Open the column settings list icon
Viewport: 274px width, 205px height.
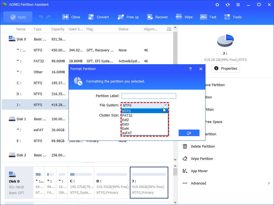tap(169, 29)
